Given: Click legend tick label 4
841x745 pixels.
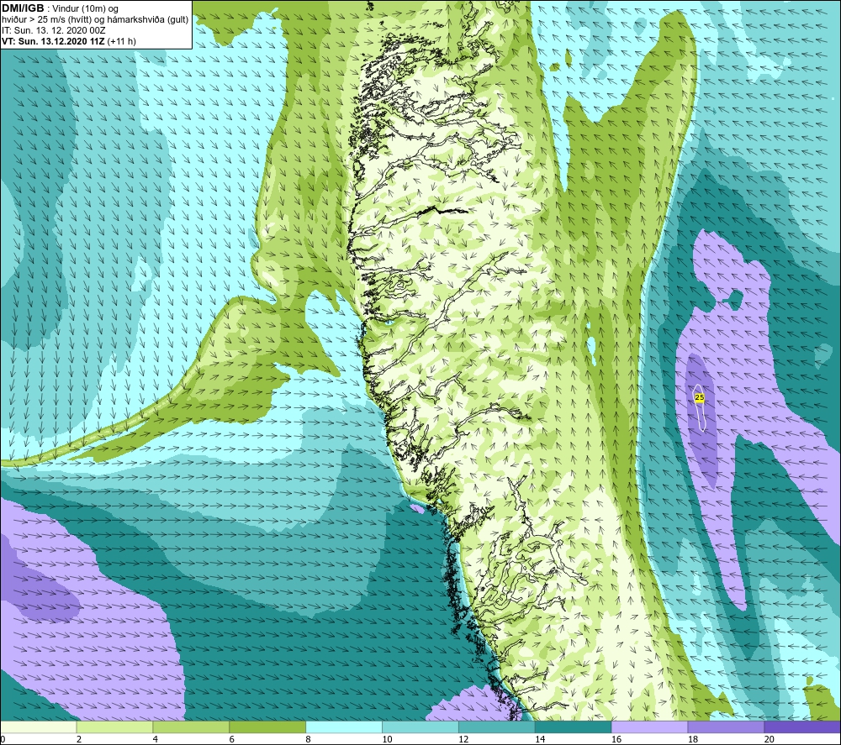Looking at the screenshot, I should pos(156,739).
